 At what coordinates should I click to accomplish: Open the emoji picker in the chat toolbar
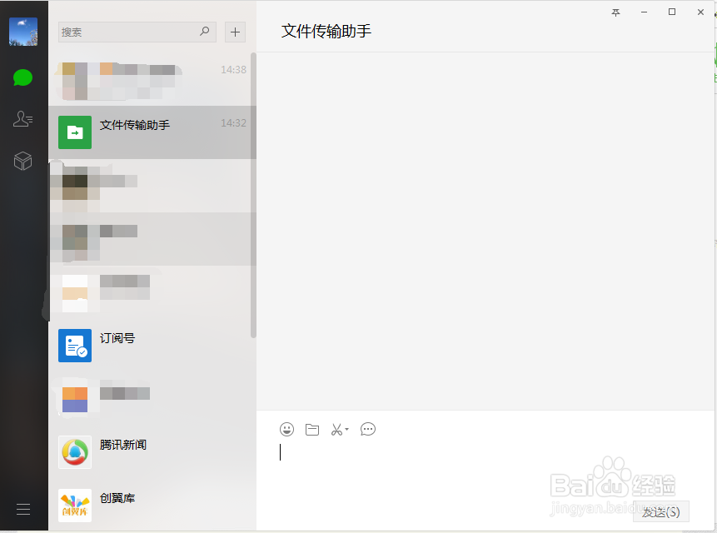287,429
